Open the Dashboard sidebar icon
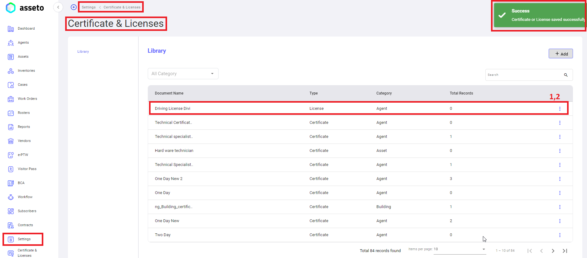The height and width of the screenshot is (258, 587). coord(11,29)
